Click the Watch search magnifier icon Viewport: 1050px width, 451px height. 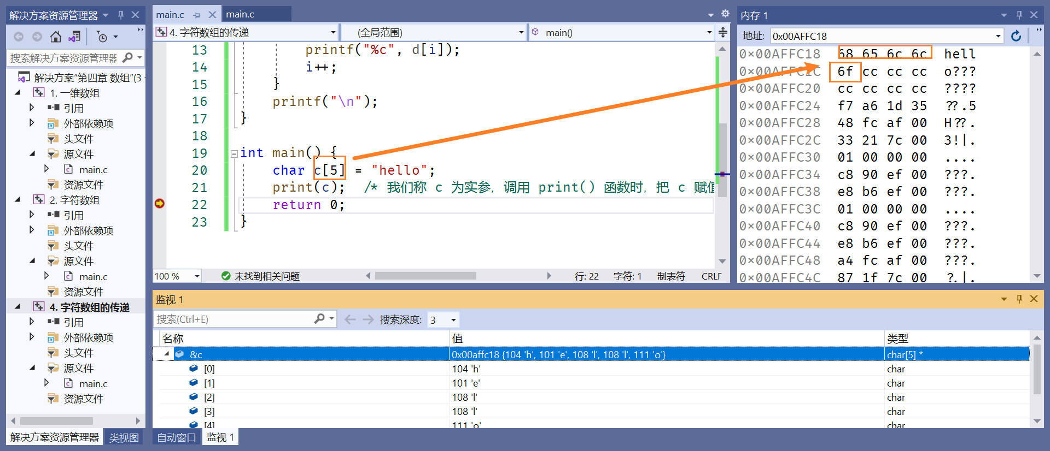319,318
